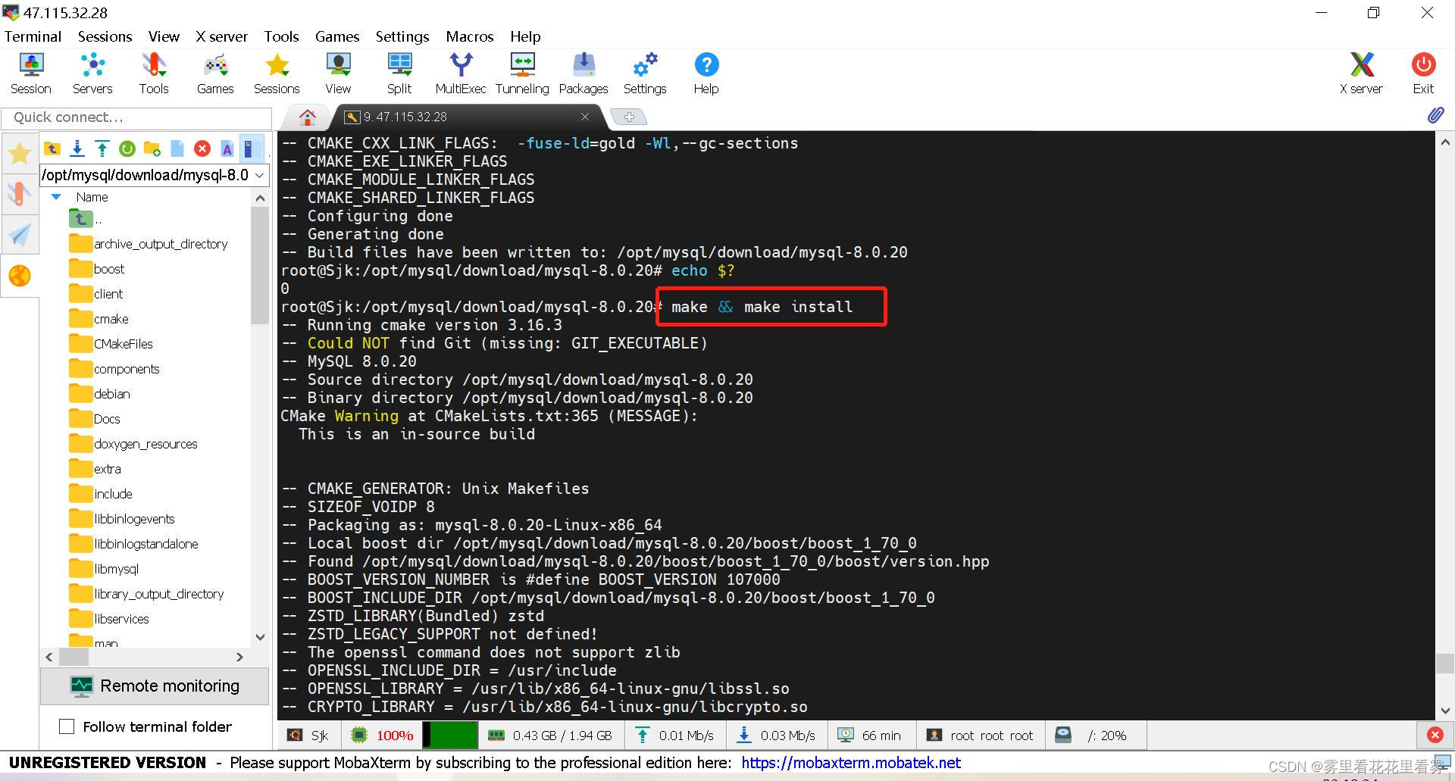Select the archive_output_directory folder

point(149,244)
